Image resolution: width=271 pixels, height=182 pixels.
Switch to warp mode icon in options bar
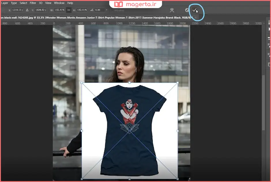coord(172,10)
